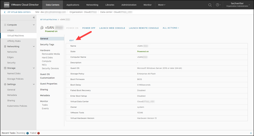Open Compute under Hardware
Viewport: 254px width, 136px height.
coord(46,61)
